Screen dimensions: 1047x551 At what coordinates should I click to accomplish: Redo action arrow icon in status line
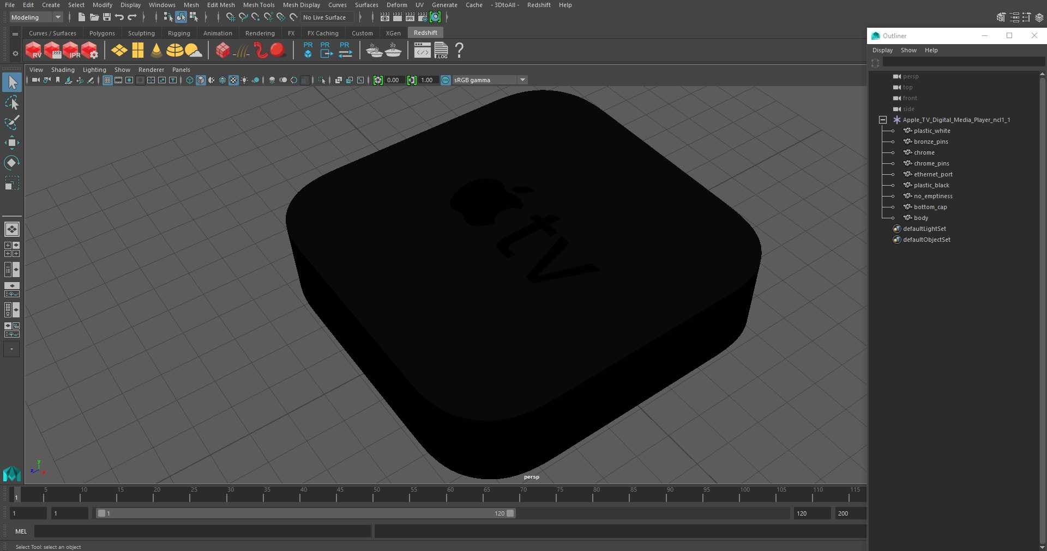click(x=132, y=17)
